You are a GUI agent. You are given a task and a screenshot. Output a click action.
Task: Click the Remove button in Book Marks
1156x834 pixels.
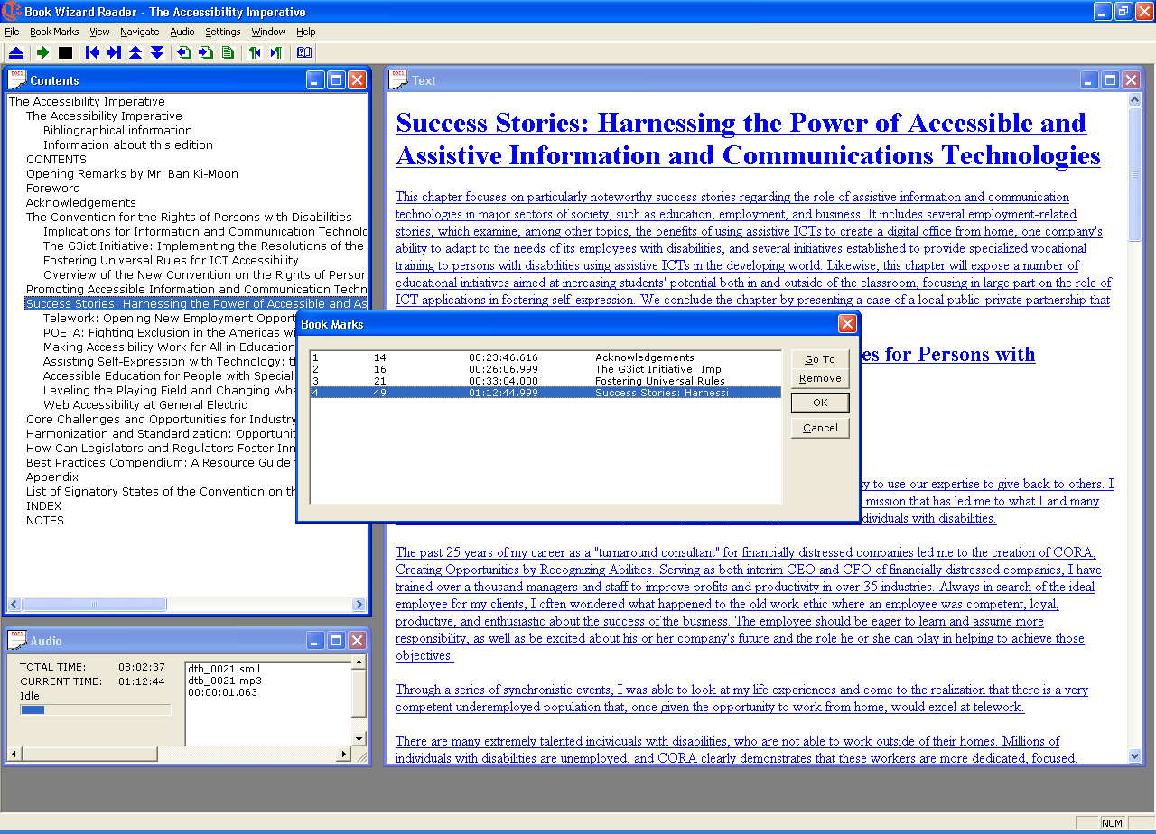(x=820, y=378)
